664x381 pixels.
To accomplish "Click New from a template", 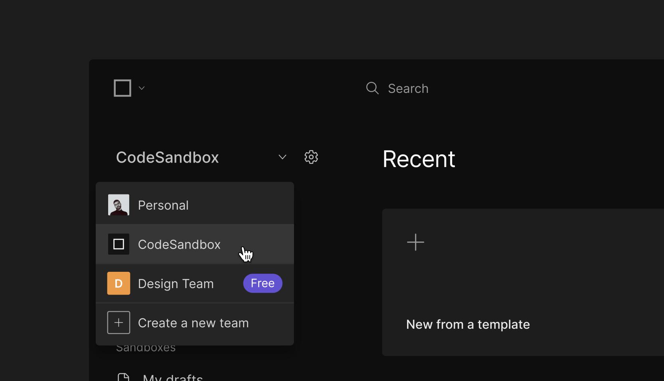I will click(468, 324).
